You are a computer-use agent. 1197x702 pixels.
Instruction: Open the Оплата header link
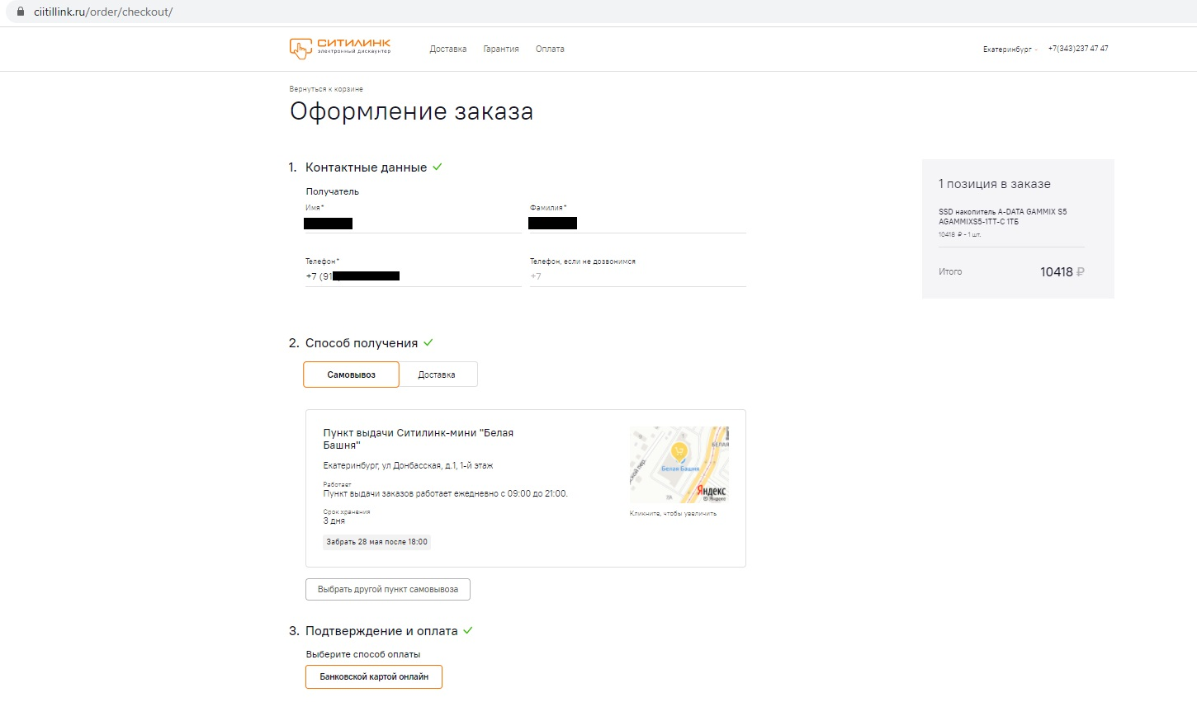coord(550,49)
